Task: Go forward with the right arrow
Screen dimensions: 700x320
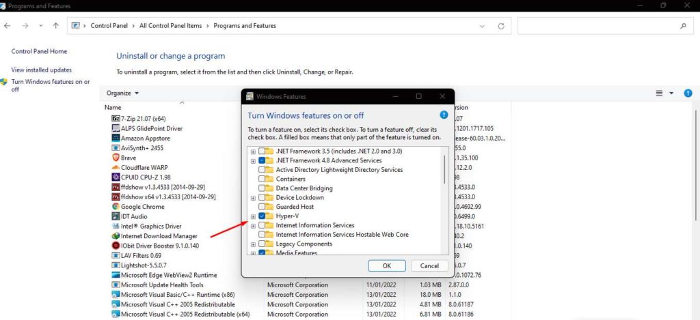Action: coord(25,26)
